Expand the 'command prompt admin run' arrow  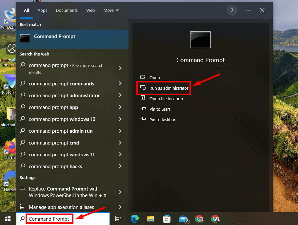click(x=120, y=131)
